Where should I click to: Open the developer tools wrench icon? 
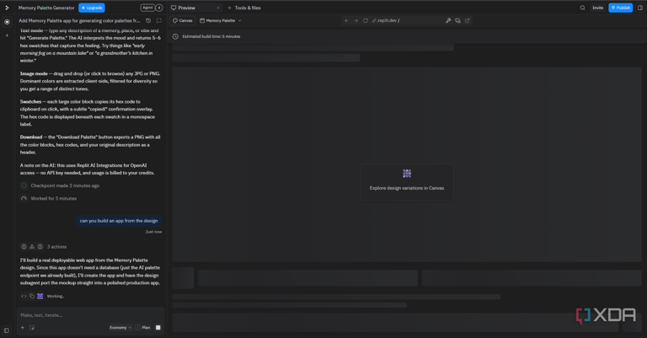pos(448,20)
